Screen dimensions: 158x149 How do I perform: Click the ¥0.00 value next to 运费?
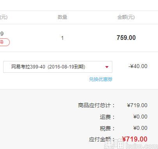(140, 117)
